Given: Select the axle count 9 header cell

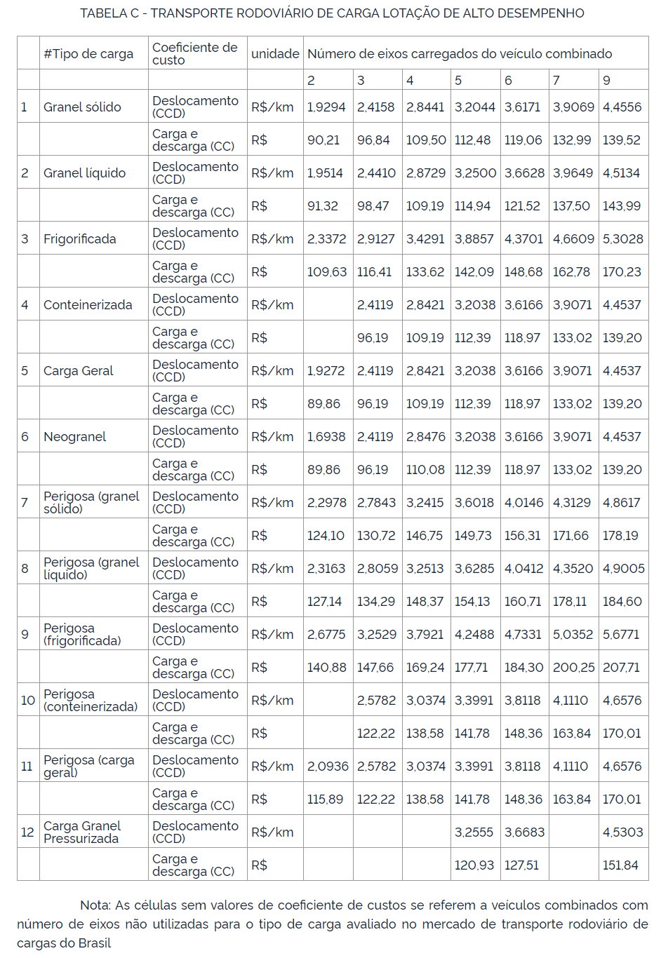Looking at the screenshot, I should click(x=624, y=80).
